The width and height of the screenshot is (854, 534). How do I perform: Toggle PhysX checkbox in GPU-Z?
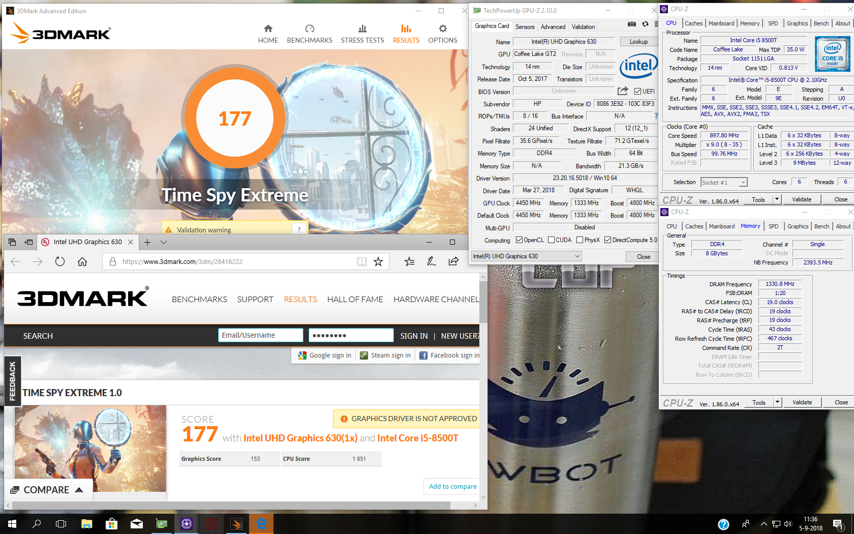pos(579,240)
